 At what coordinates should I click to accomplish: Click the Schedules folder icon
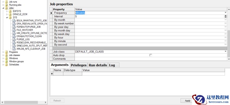[6, 65]
